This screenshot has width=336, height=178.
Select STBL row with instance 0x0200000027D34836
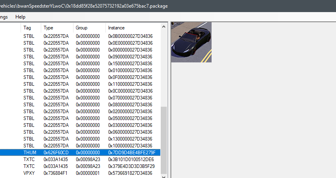tap(80, 111)
